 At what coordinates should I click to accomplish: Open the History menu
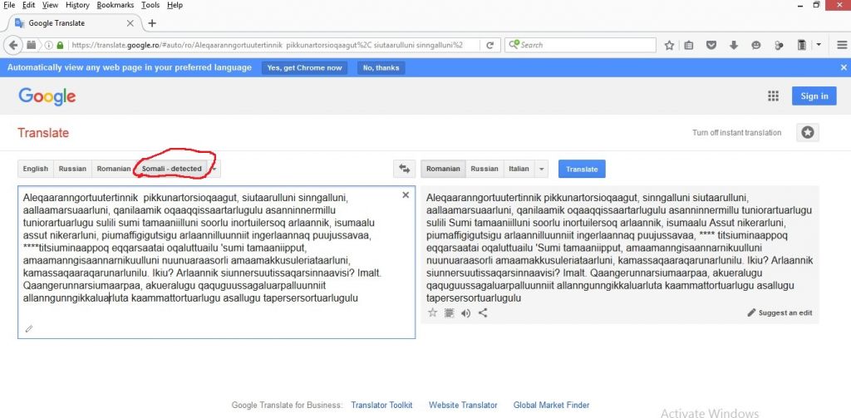click(77, 5)
